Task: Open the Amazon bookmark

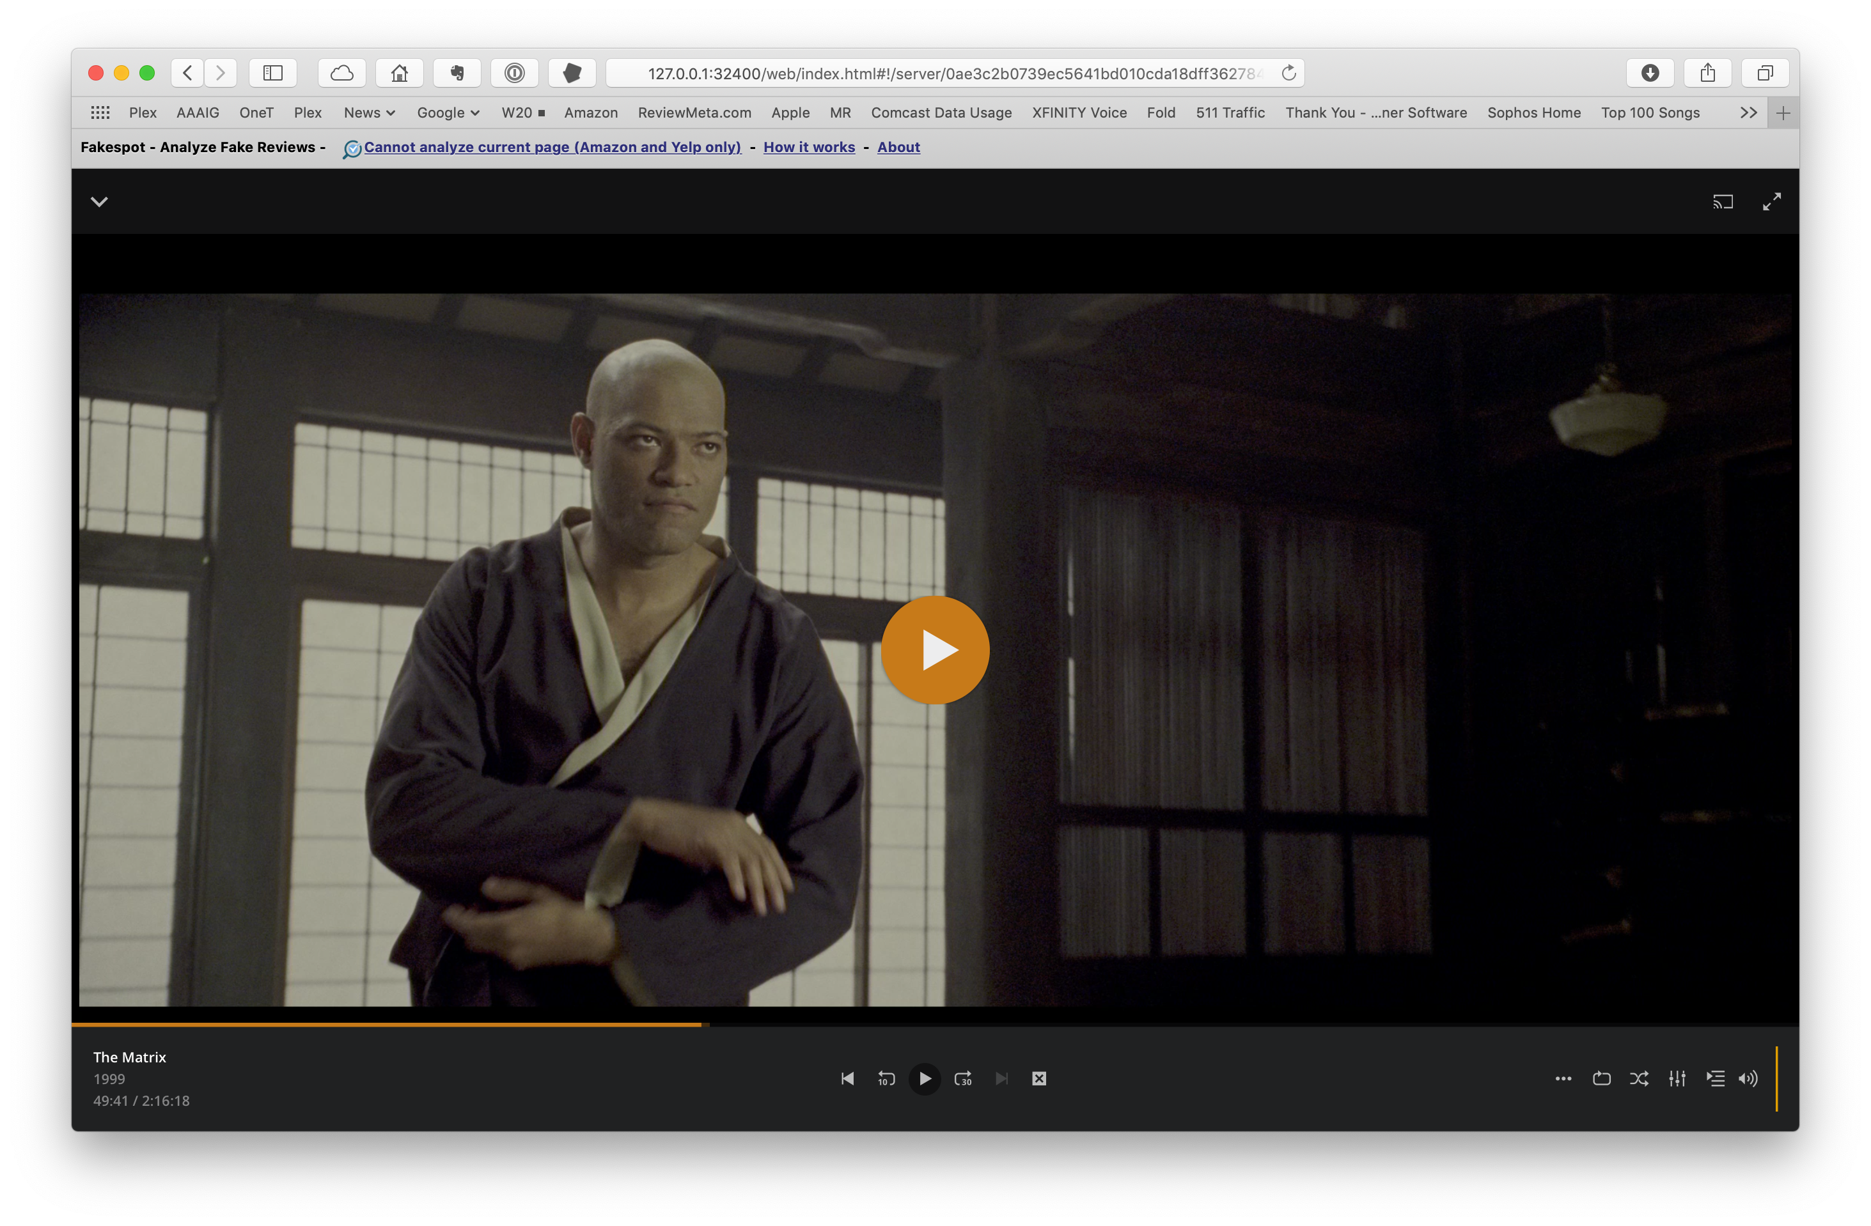Action: (590, 113)
